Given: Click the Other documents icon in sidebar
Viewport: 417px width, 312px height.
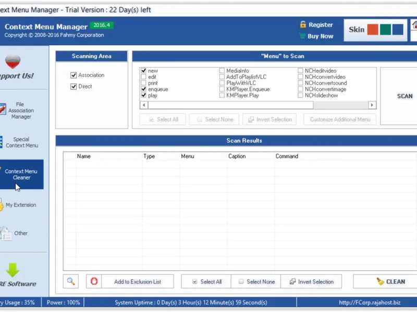Looking at the screenshot, I should 5,233.
